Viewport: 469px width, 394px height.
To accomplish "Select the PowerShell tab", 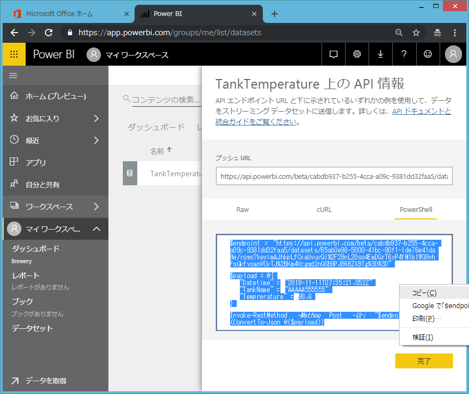I will tap(416, 210).
